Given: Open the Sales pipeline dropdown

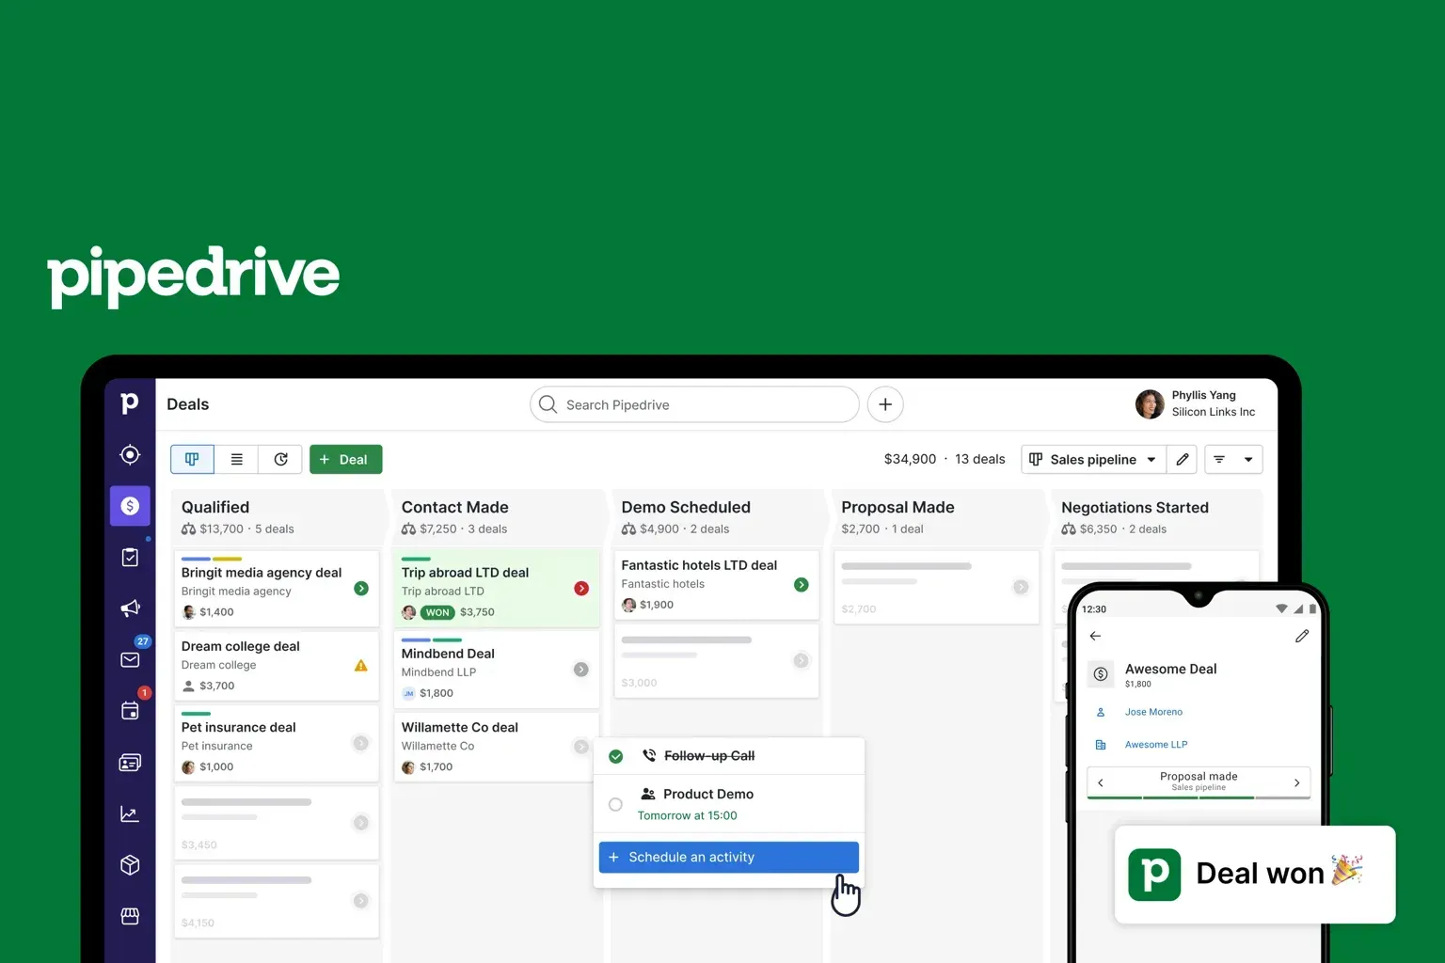Looking at the screenshot, I should point(1093,459).
